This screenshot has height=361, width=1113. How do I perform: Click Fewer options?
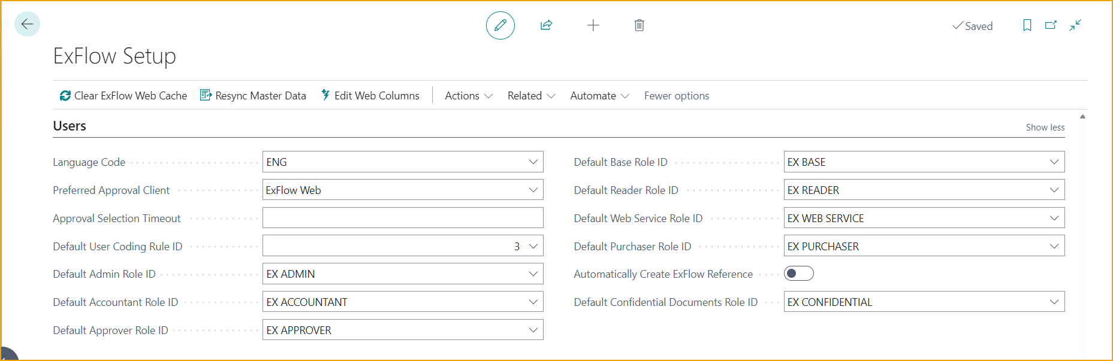(677, 96)
